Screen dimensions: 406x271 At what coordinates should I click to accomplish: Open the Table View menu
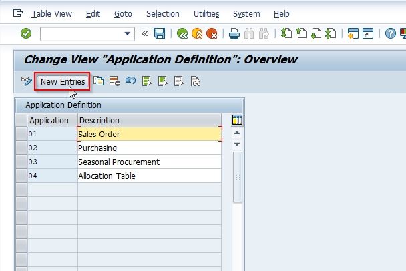click(x=52, y=14)
